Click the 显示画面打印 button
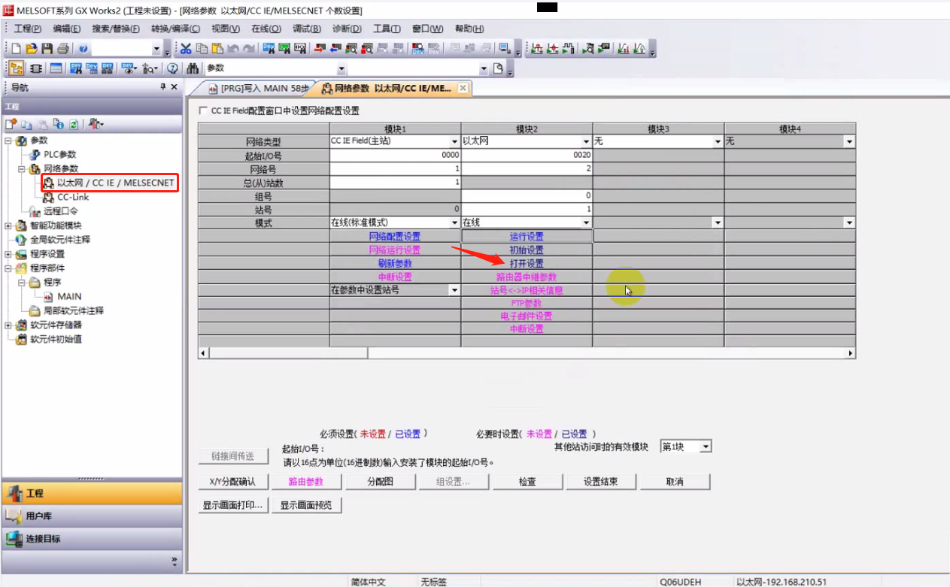Image resolution: width=950 pixels, height=587 pixels. coord(232,505)
